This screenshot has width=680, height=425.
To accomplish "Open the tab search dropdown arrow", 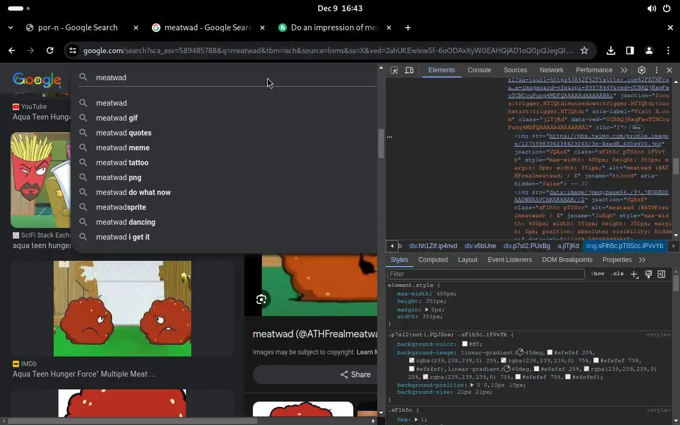I will [11, 28].
